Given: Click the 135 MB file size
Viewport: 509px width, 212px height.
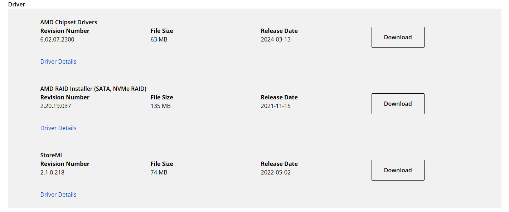Looking at the screenshot, I should (x=160, y=106).
